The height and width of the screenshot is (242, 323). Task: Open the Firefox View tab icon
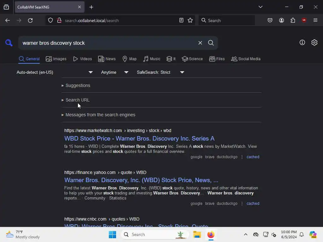6,7
